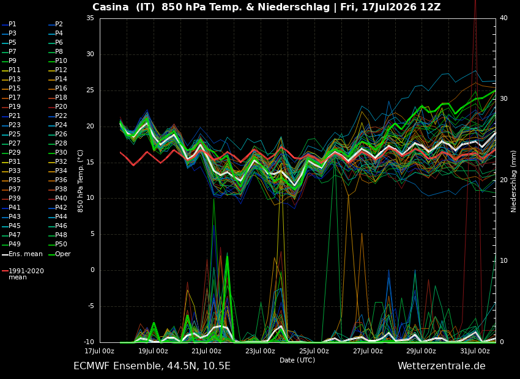Click the '29Jul 00z' date tick label
The image size is (520, 379).
click(x=422, y=351)
